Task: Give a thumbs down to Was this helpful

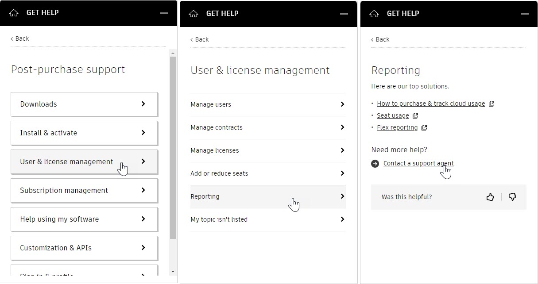Action: pyautogui.click(x=512, y=197)
